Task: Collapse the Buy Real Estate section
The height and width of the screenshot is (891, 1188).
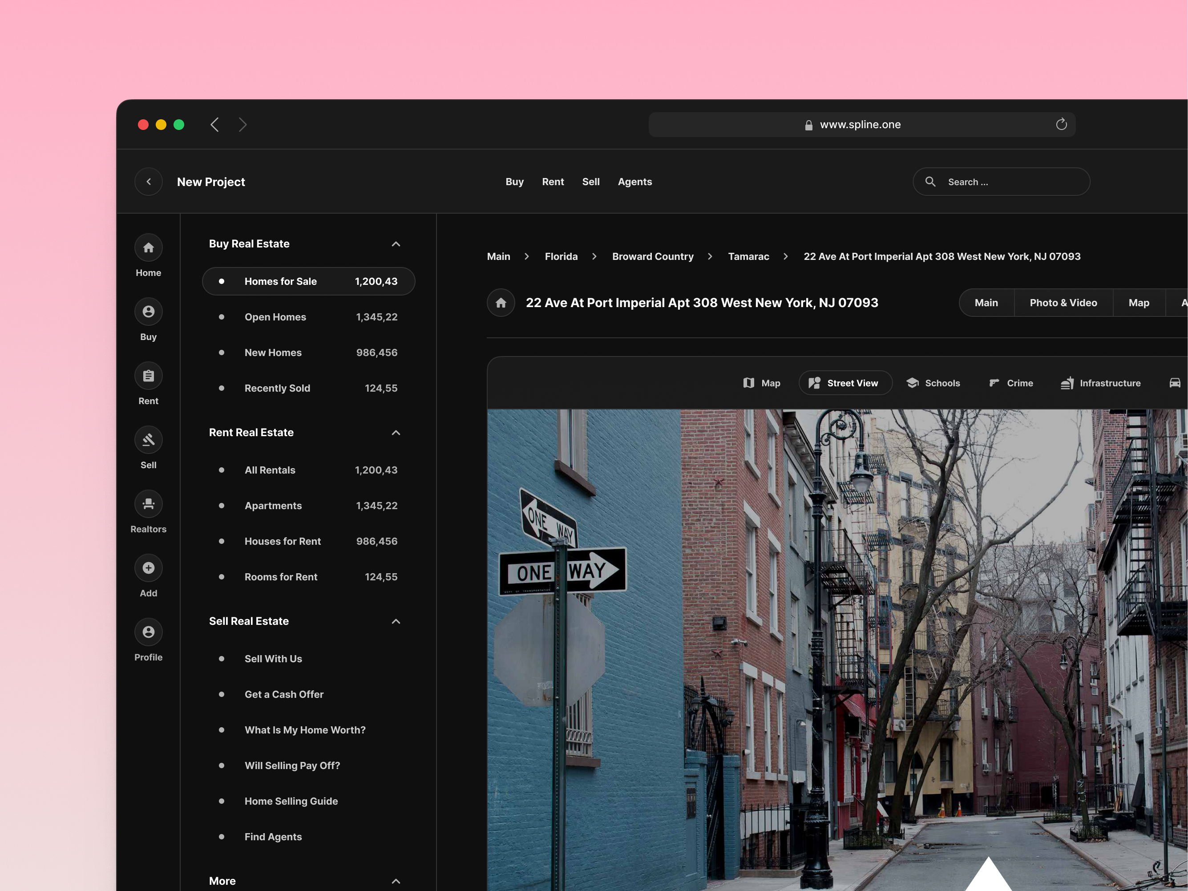Action: (x=396, y=243)
